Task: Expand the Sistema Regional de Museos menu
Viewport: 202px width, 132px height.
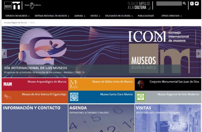Action: tap(52, 16)
